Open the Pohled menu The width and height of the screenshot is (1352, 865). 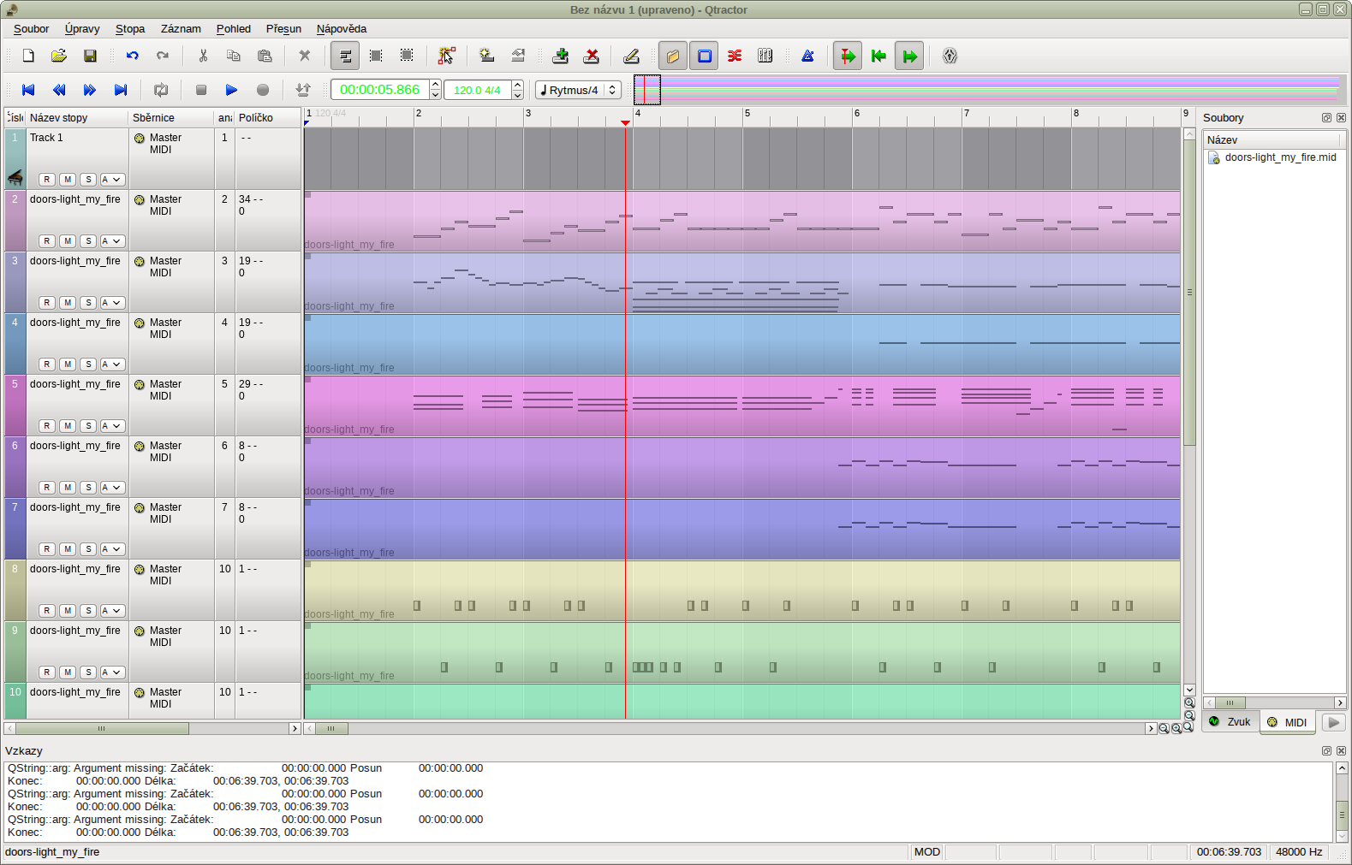234,28
